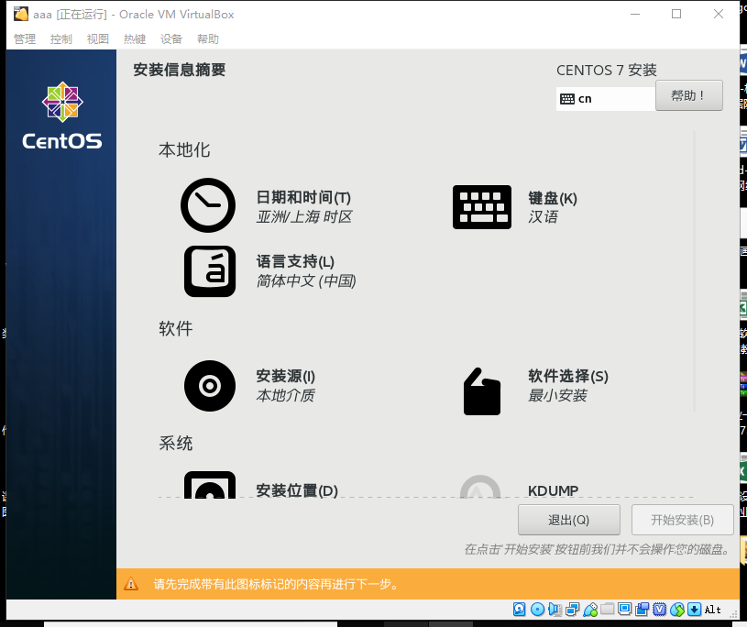747x627 pixels.
Task: Click the audio status bar icon
Action: tap(555, 610)
